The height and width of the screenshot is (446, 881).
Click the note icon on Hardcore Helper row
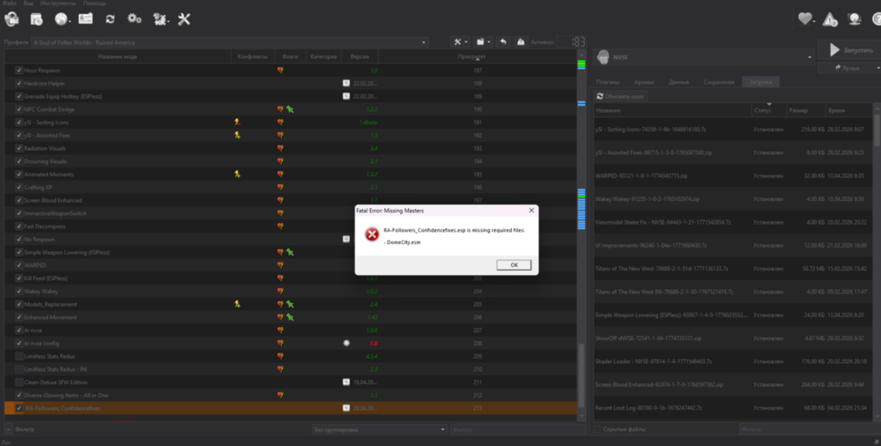tap(346, 83)
